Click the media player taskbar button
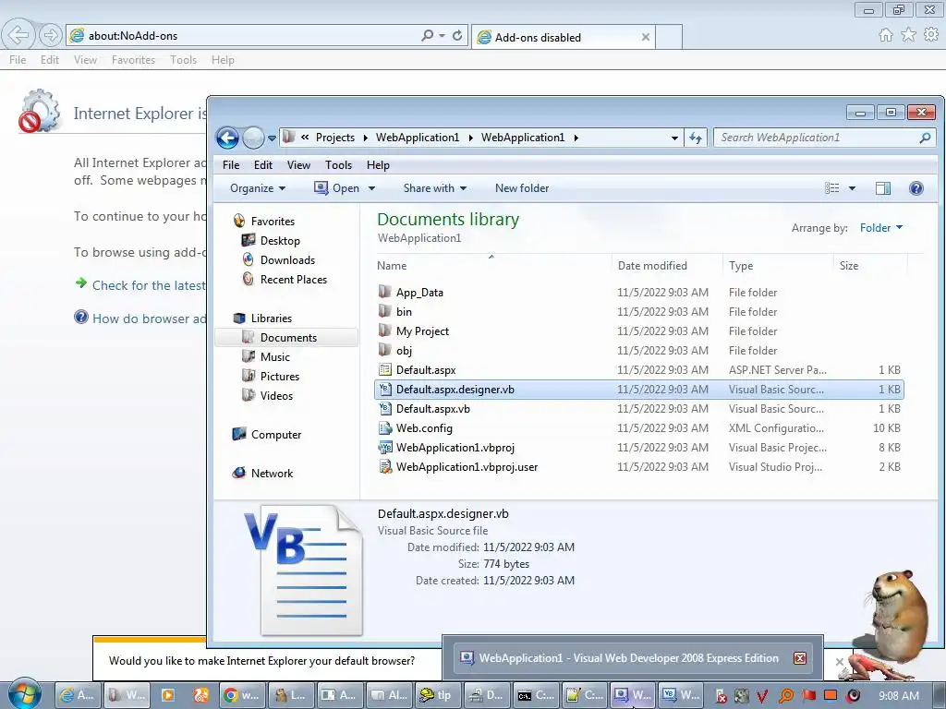Viewport: 946px width, 709px height. click(x=168, y=695)
